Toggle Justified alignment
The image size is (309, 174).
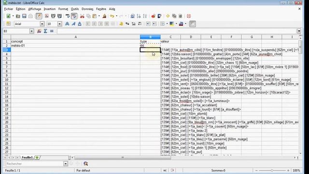107,24
